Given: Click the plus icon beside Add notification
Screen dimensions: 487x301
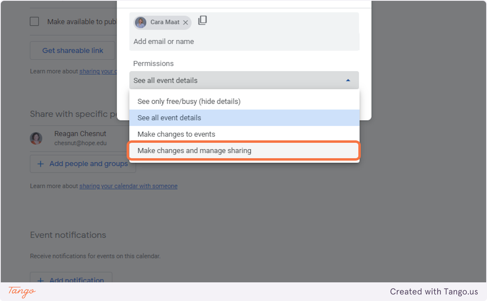Looking at the screenshot, I should pyautogui.click(x=41, y=280).
